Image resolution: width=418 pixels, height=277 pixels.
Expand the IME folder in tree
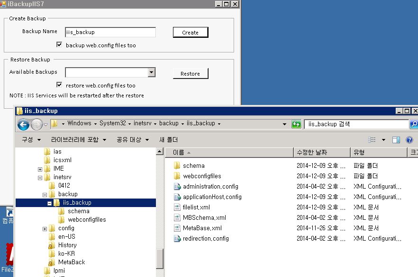point(40,169)
